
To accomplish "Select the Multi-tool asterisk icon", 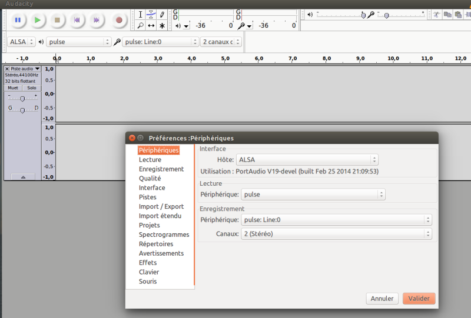I will click(x=162, y=26).
